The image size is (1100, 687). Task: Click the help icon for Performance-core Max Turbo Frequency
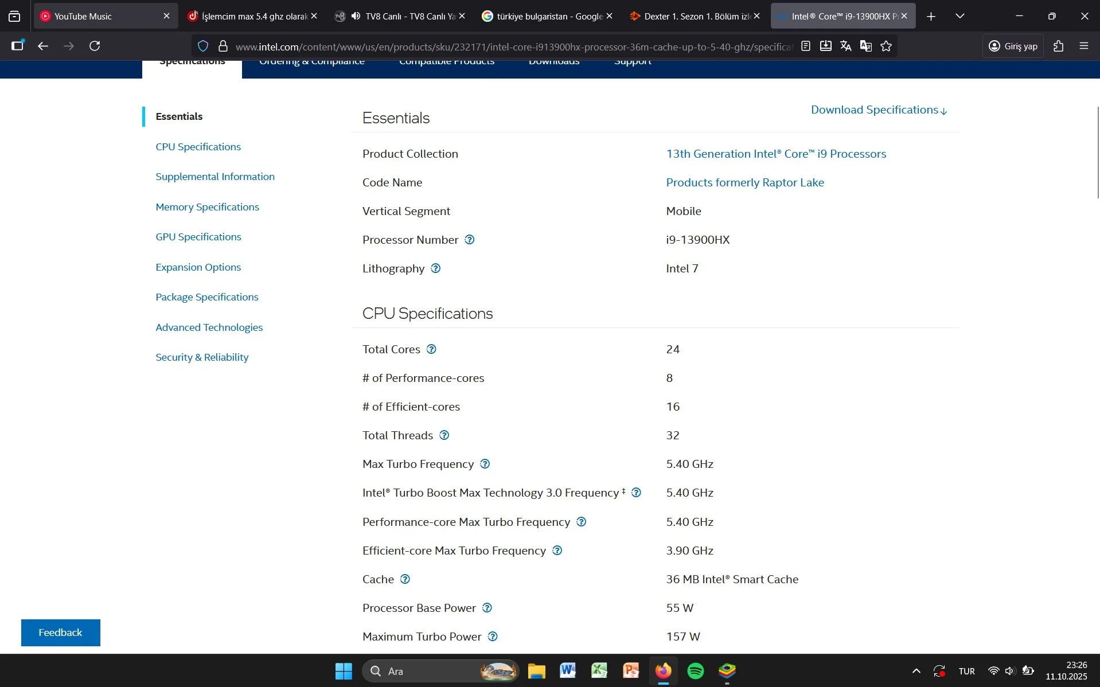click(582, 522)
